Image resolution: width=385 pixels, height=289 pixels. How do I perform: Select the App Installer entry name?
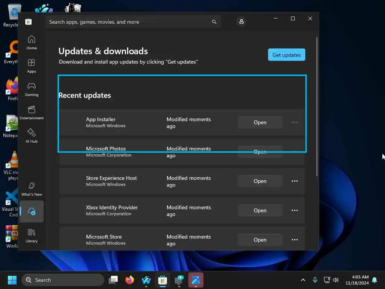coord(101,119)
